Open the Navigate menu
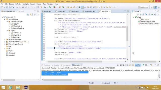Image resolution: width=161 pixels, height=90 pixels. (26, 4)
